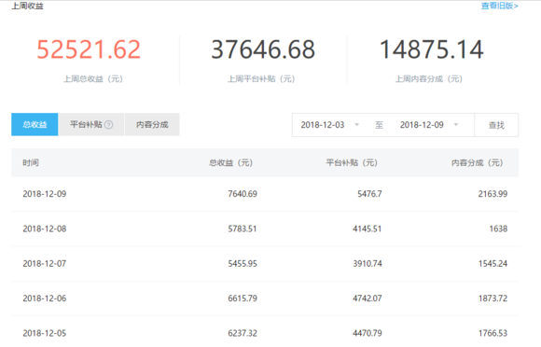
Task: Click the end date dropdown arrow
Action: tap(456, 124)
